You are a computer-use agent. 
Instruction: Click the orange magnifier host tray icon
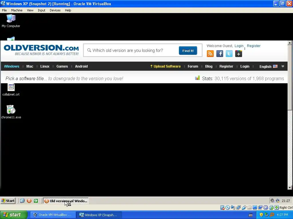pos(272,215)
